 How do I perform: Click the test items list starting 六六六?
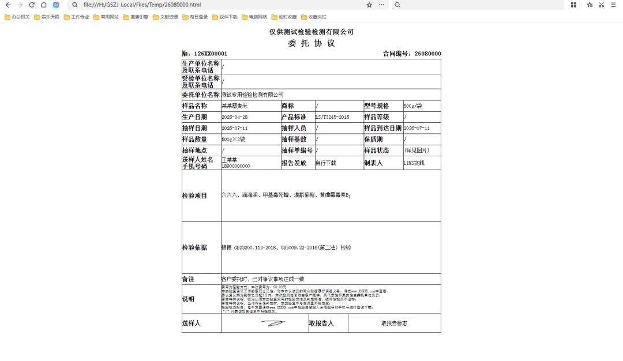tap(286, 195)
